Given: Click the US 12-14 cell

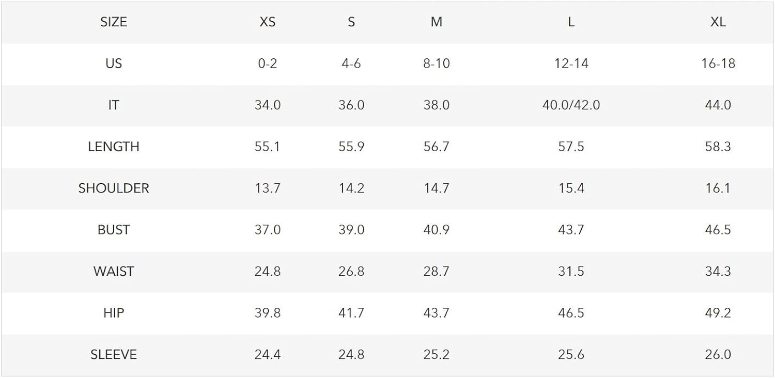Looking at the screenshot, I should [x=571, y=63].
